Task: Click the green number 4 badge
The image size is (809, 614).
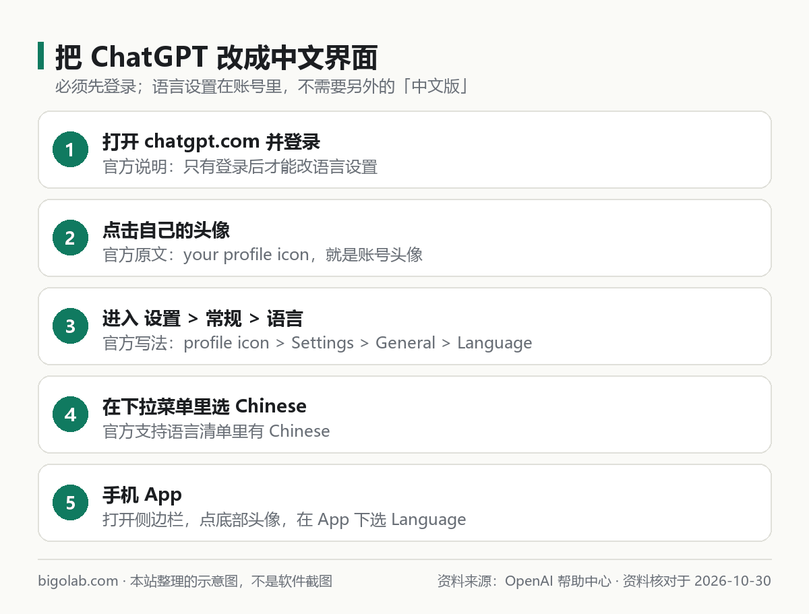Action: (70, 415)
